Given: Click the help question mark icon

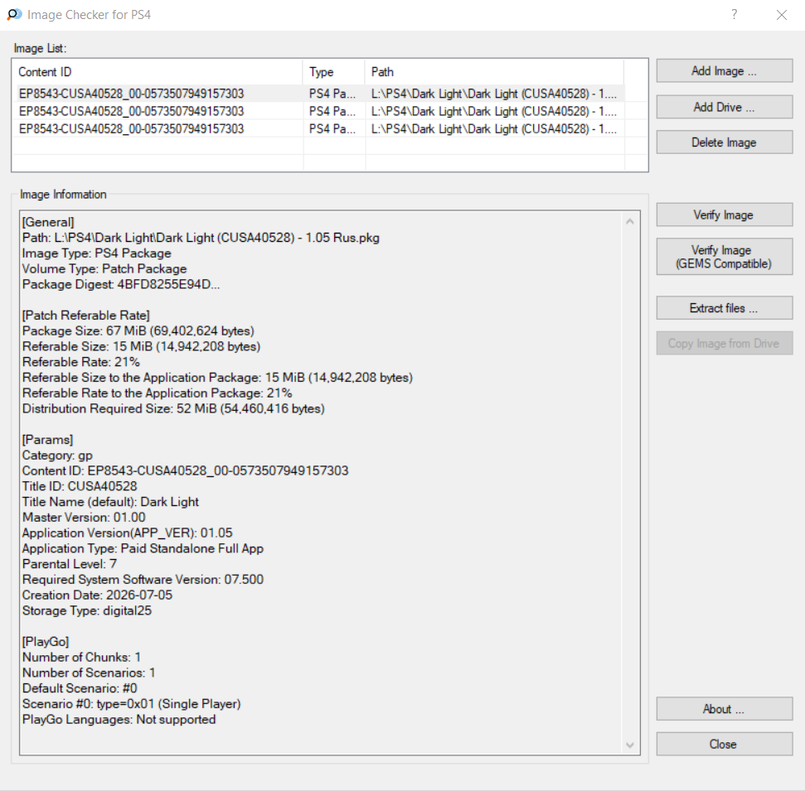Looking at the screenshot, I should click(735, 14).
